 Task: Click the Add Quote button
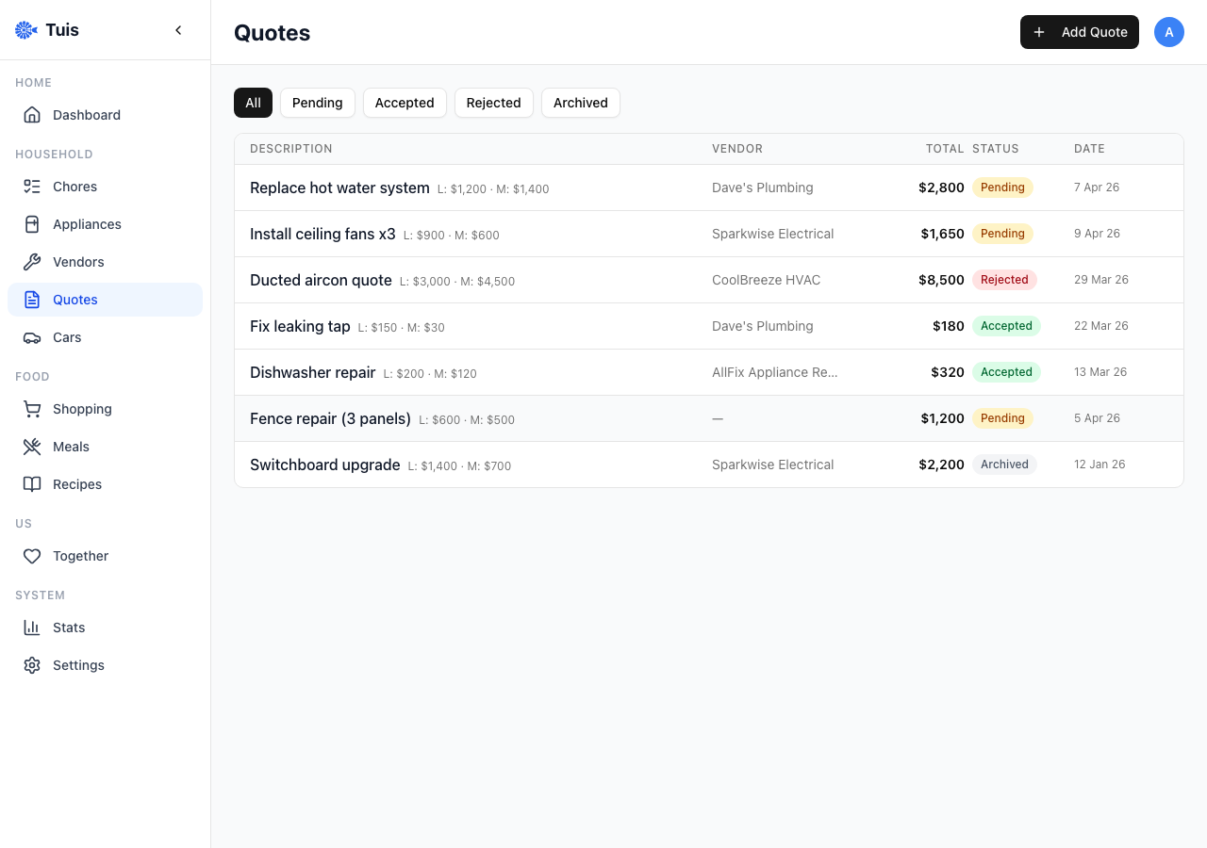pyautogui.click(x=1079, y=31)
